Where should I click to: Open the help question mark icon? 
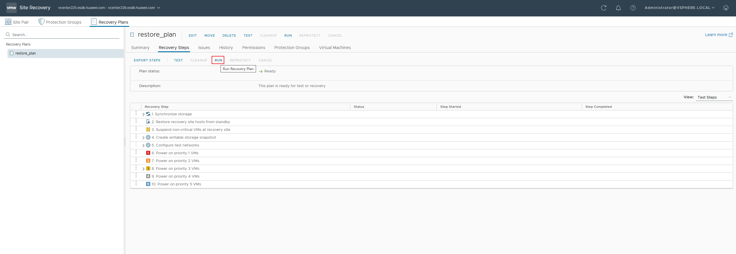coord(633,8)
